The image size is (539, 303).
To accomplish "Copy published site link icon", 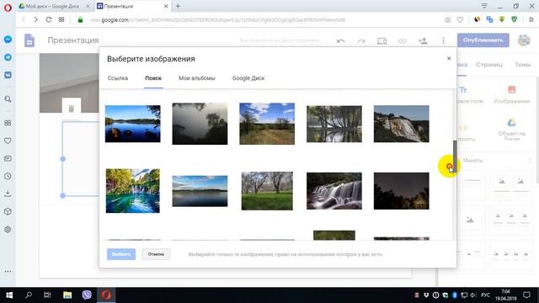I will [403, 41].
